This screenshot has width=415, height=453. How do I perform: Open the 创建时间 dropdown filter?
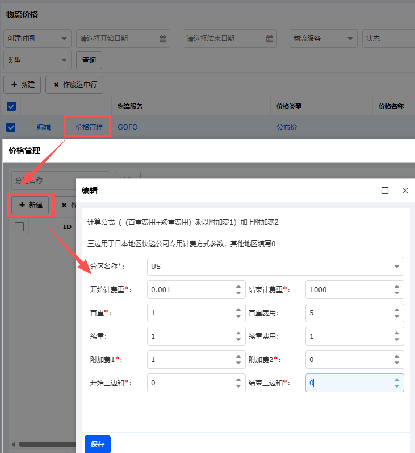click(x=37, y=39)
